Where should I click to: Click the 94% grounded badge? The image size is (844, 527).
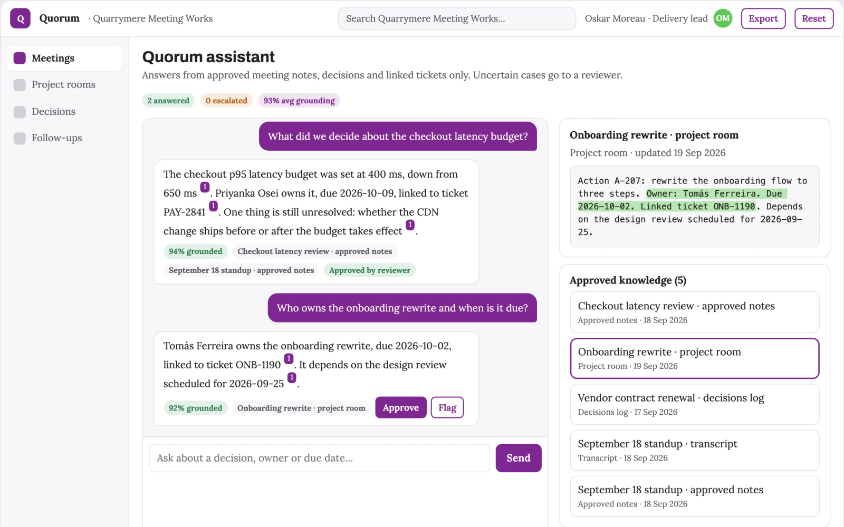(196, 251)
